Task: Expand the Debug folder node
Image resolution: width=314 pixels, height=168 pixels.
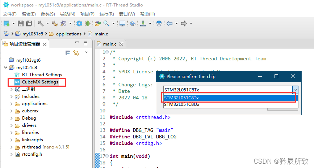Action: tap(12, 118)
